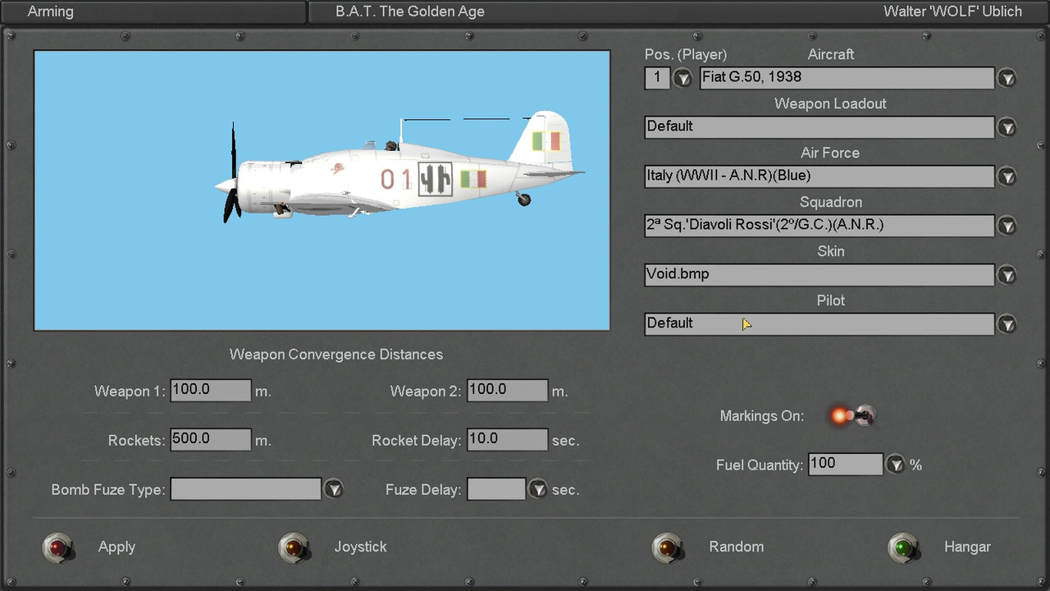
Task: Open the Squadron dropdown arrow
Action: pos(1007,226)
